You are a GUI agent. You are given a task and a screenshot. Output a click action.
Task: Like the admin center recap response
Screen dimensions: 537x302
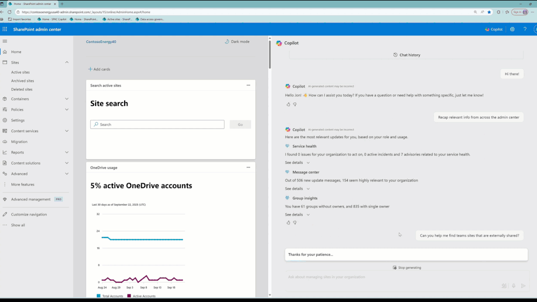pyautogui.click(x=288, y=222)
